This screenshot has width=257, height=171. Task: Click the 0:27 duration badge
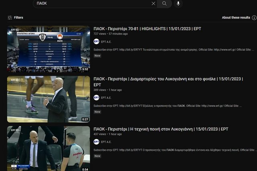pyautogui.click(x=85, y=119)
